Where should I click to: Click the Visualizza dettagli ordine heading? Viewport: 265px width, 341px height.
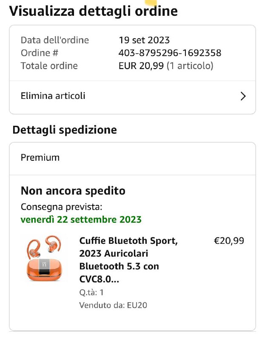tap(93, 11)
